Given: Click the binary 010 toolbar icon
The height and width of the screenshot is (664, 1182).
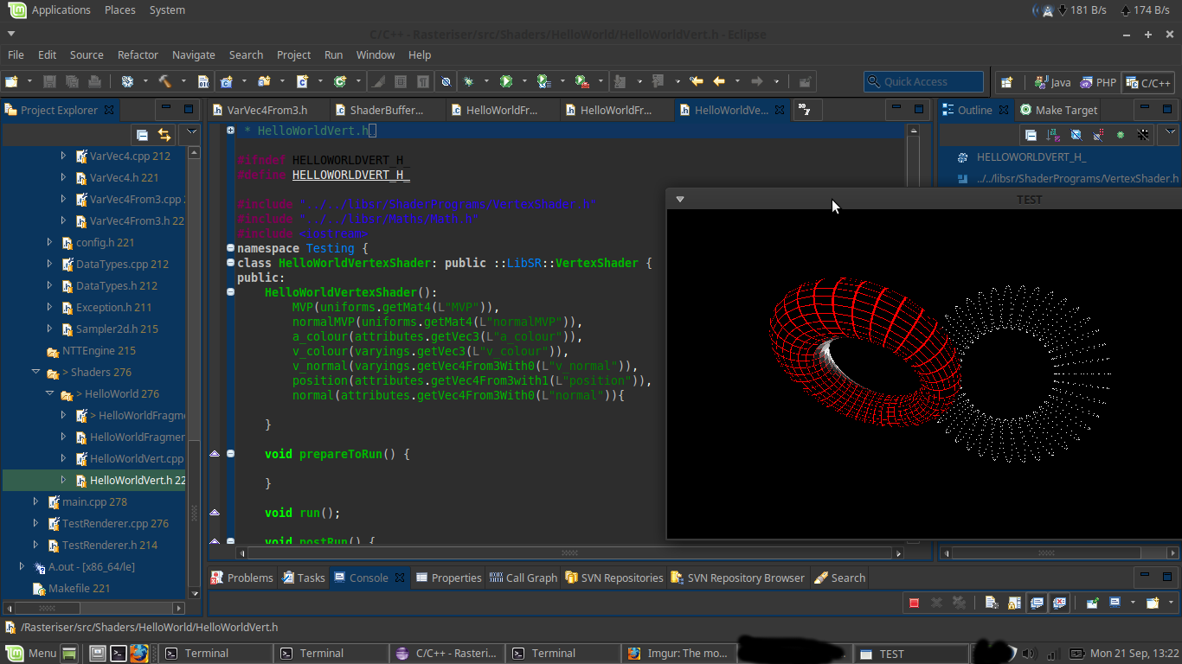Looking at the screenshot, I should click(203, 81).
